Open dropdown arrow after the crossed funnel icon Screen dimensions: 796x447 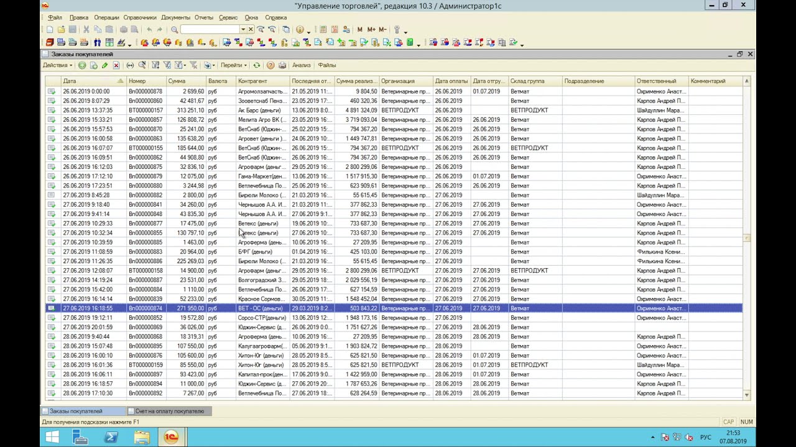pos(214,65)
